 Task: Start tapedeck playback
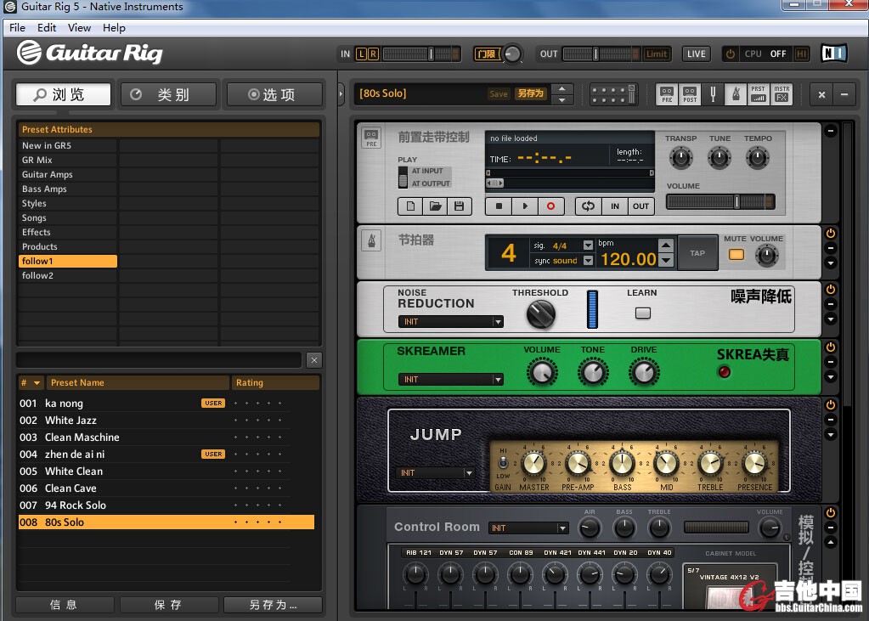pos(525,206)
